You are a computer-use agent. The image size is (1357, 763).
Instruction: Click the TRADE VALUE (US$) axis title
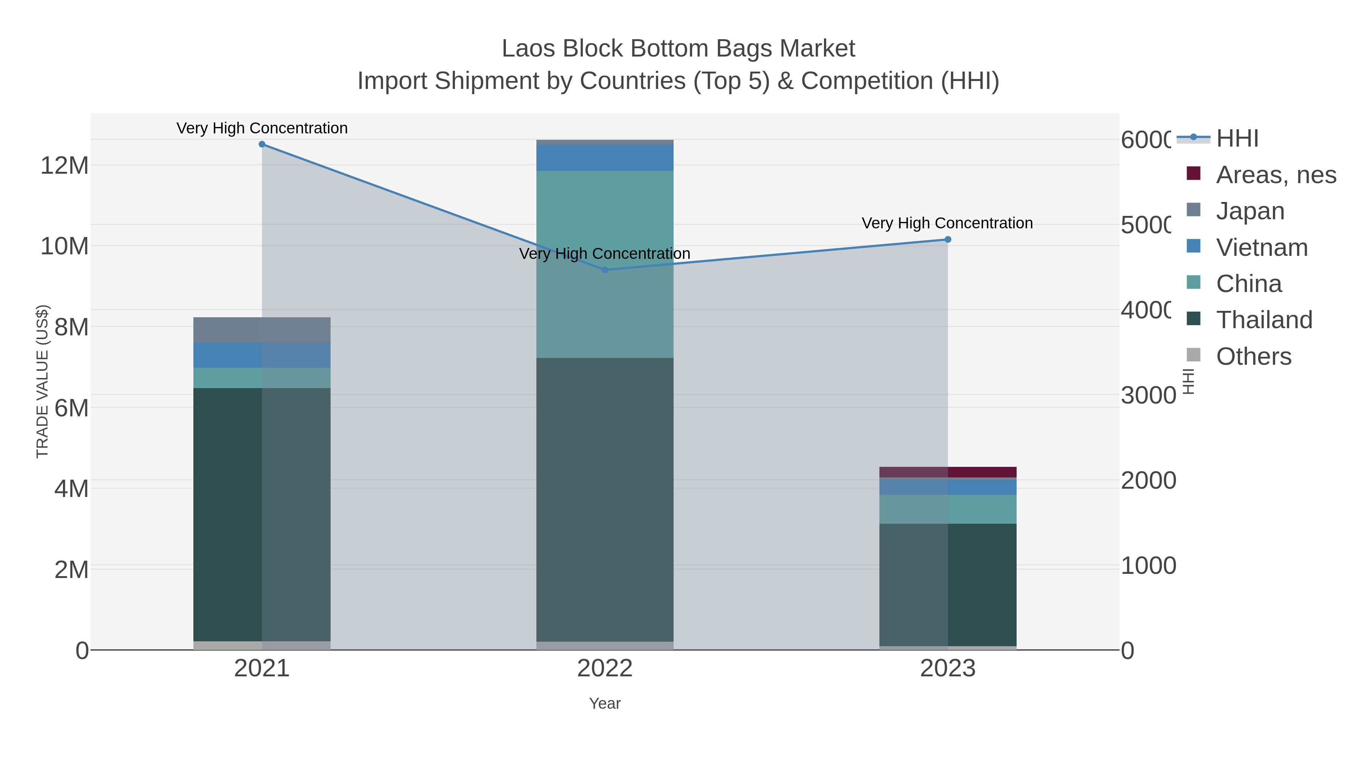point(42,381)
